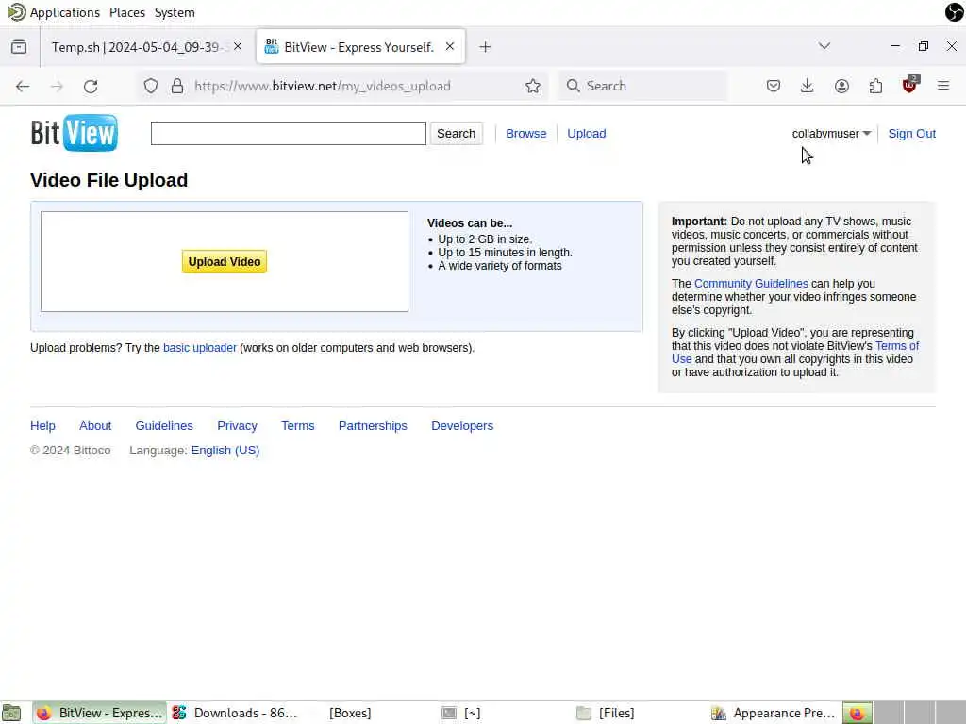The width and height of the screenshot is (966, 724).
Task: Switch to the [Boxes] taskbar entry
Action: 350,713
